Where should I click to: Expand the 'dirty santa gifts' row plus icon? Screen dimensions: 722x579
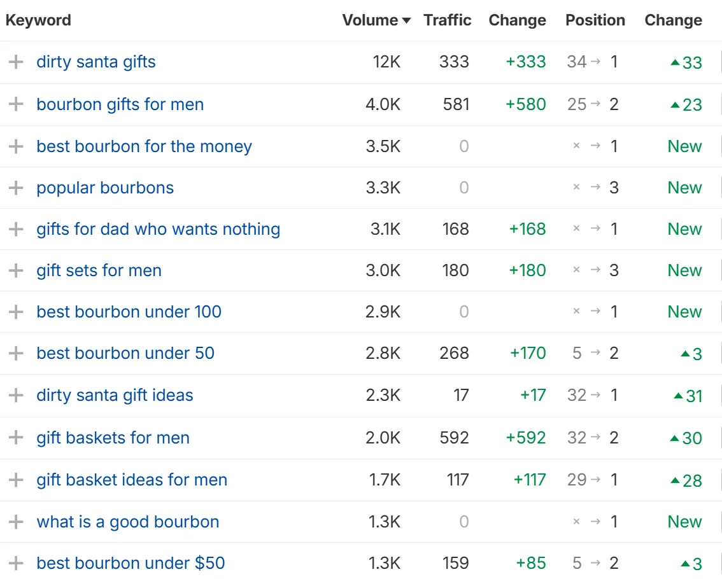click(16, 62)
